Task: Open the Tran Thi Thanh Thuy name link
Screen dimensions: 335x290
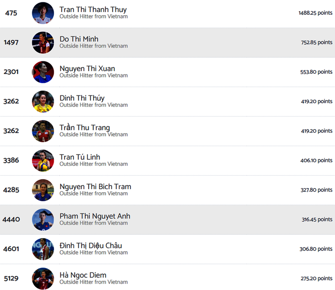Action: (93, 10)
